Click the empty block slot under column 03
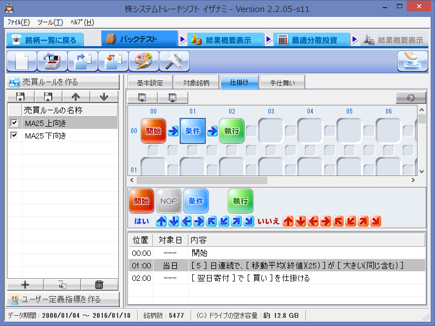 (x=271, y=131)
